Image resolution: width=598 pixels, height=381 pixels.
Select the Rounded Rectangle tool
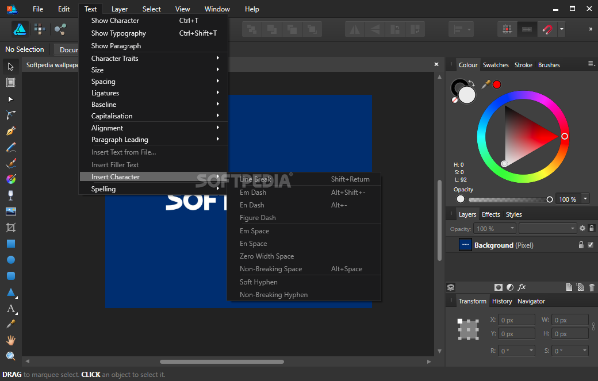(x=11, y=276)
